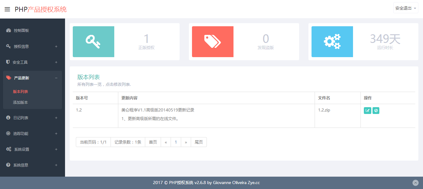
Task: Click the 记录条数：1条 indicator
Action: click(128, 142)
